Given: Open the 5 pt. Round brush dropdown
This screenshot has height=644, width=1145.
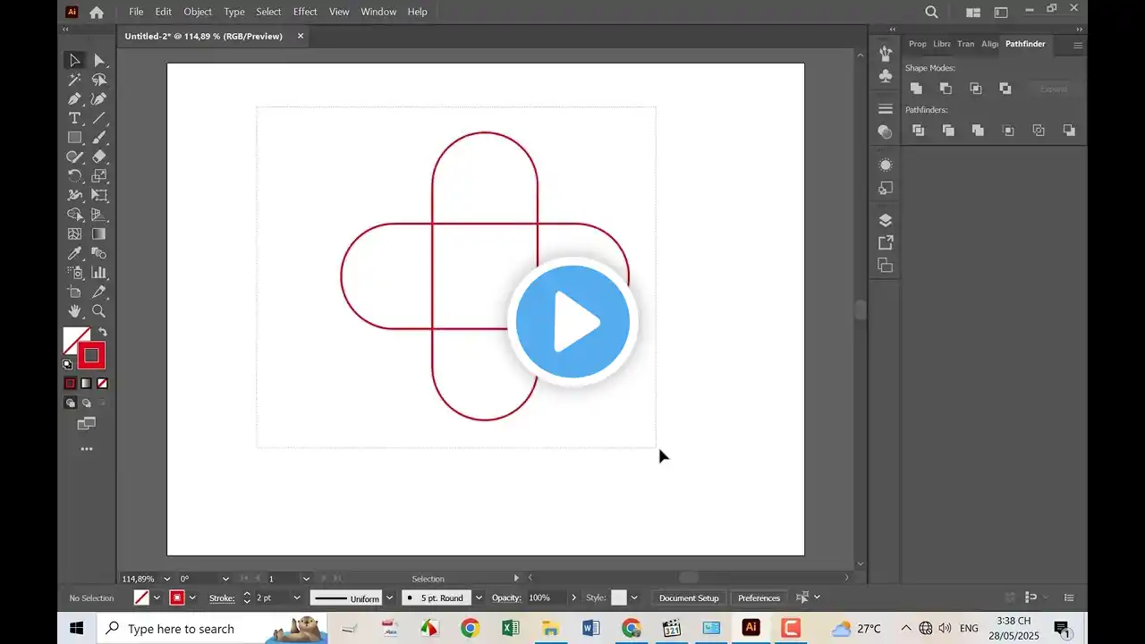Looking at the screenshot, I should (x=479, y=597).
